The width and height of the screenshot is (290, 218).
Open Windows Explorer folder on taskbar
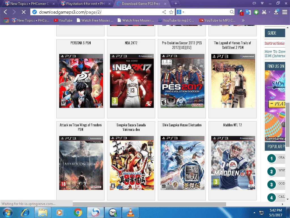[43, 212]
